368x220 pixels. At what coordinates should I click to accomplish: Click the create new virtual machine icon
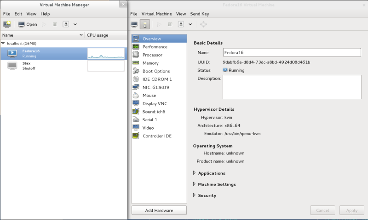click(x=7, y=24)
